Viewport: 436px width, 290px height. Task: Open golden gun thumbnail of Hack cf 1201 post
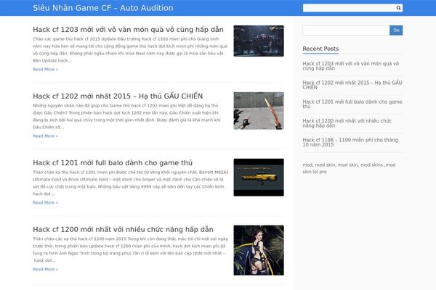[259, 178]
